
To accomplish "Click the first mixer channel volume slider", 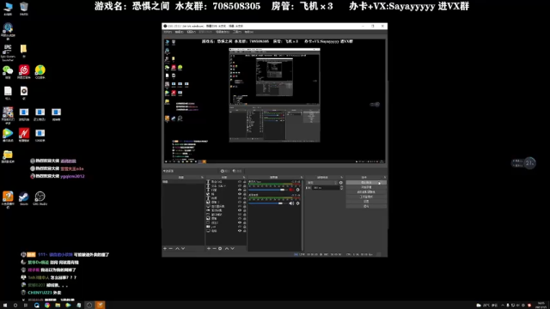I will [x=268, y=190].
